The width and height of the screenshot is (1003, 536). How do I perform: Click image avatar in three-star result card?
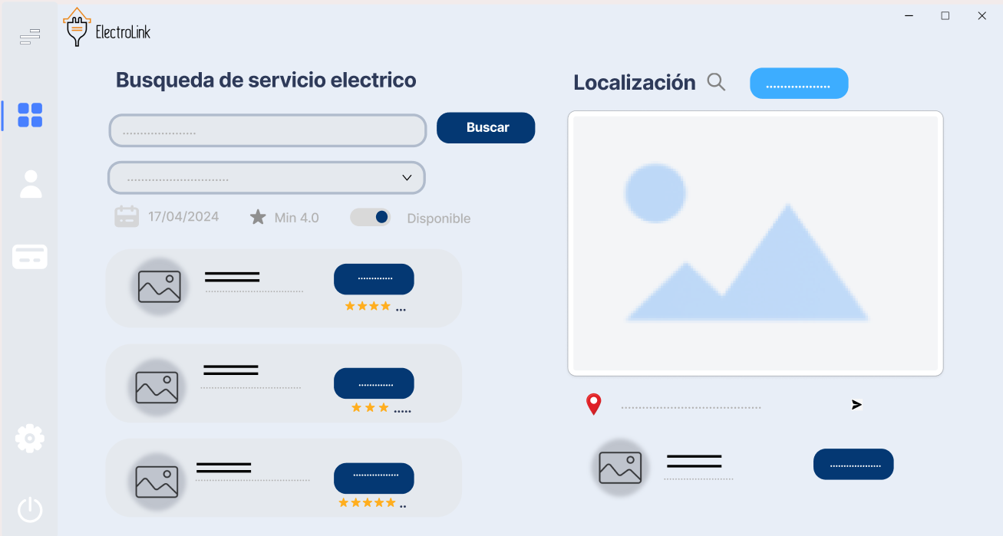[157, 387]
